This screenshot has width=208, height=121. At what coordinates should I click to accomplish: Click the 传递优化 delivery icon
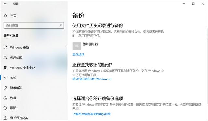click(5, 57)
